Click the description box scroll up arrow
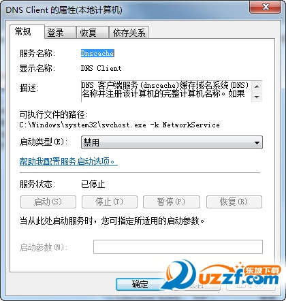Image resolution: width=286 pixels, height=301 pixels. coord(257,86)
